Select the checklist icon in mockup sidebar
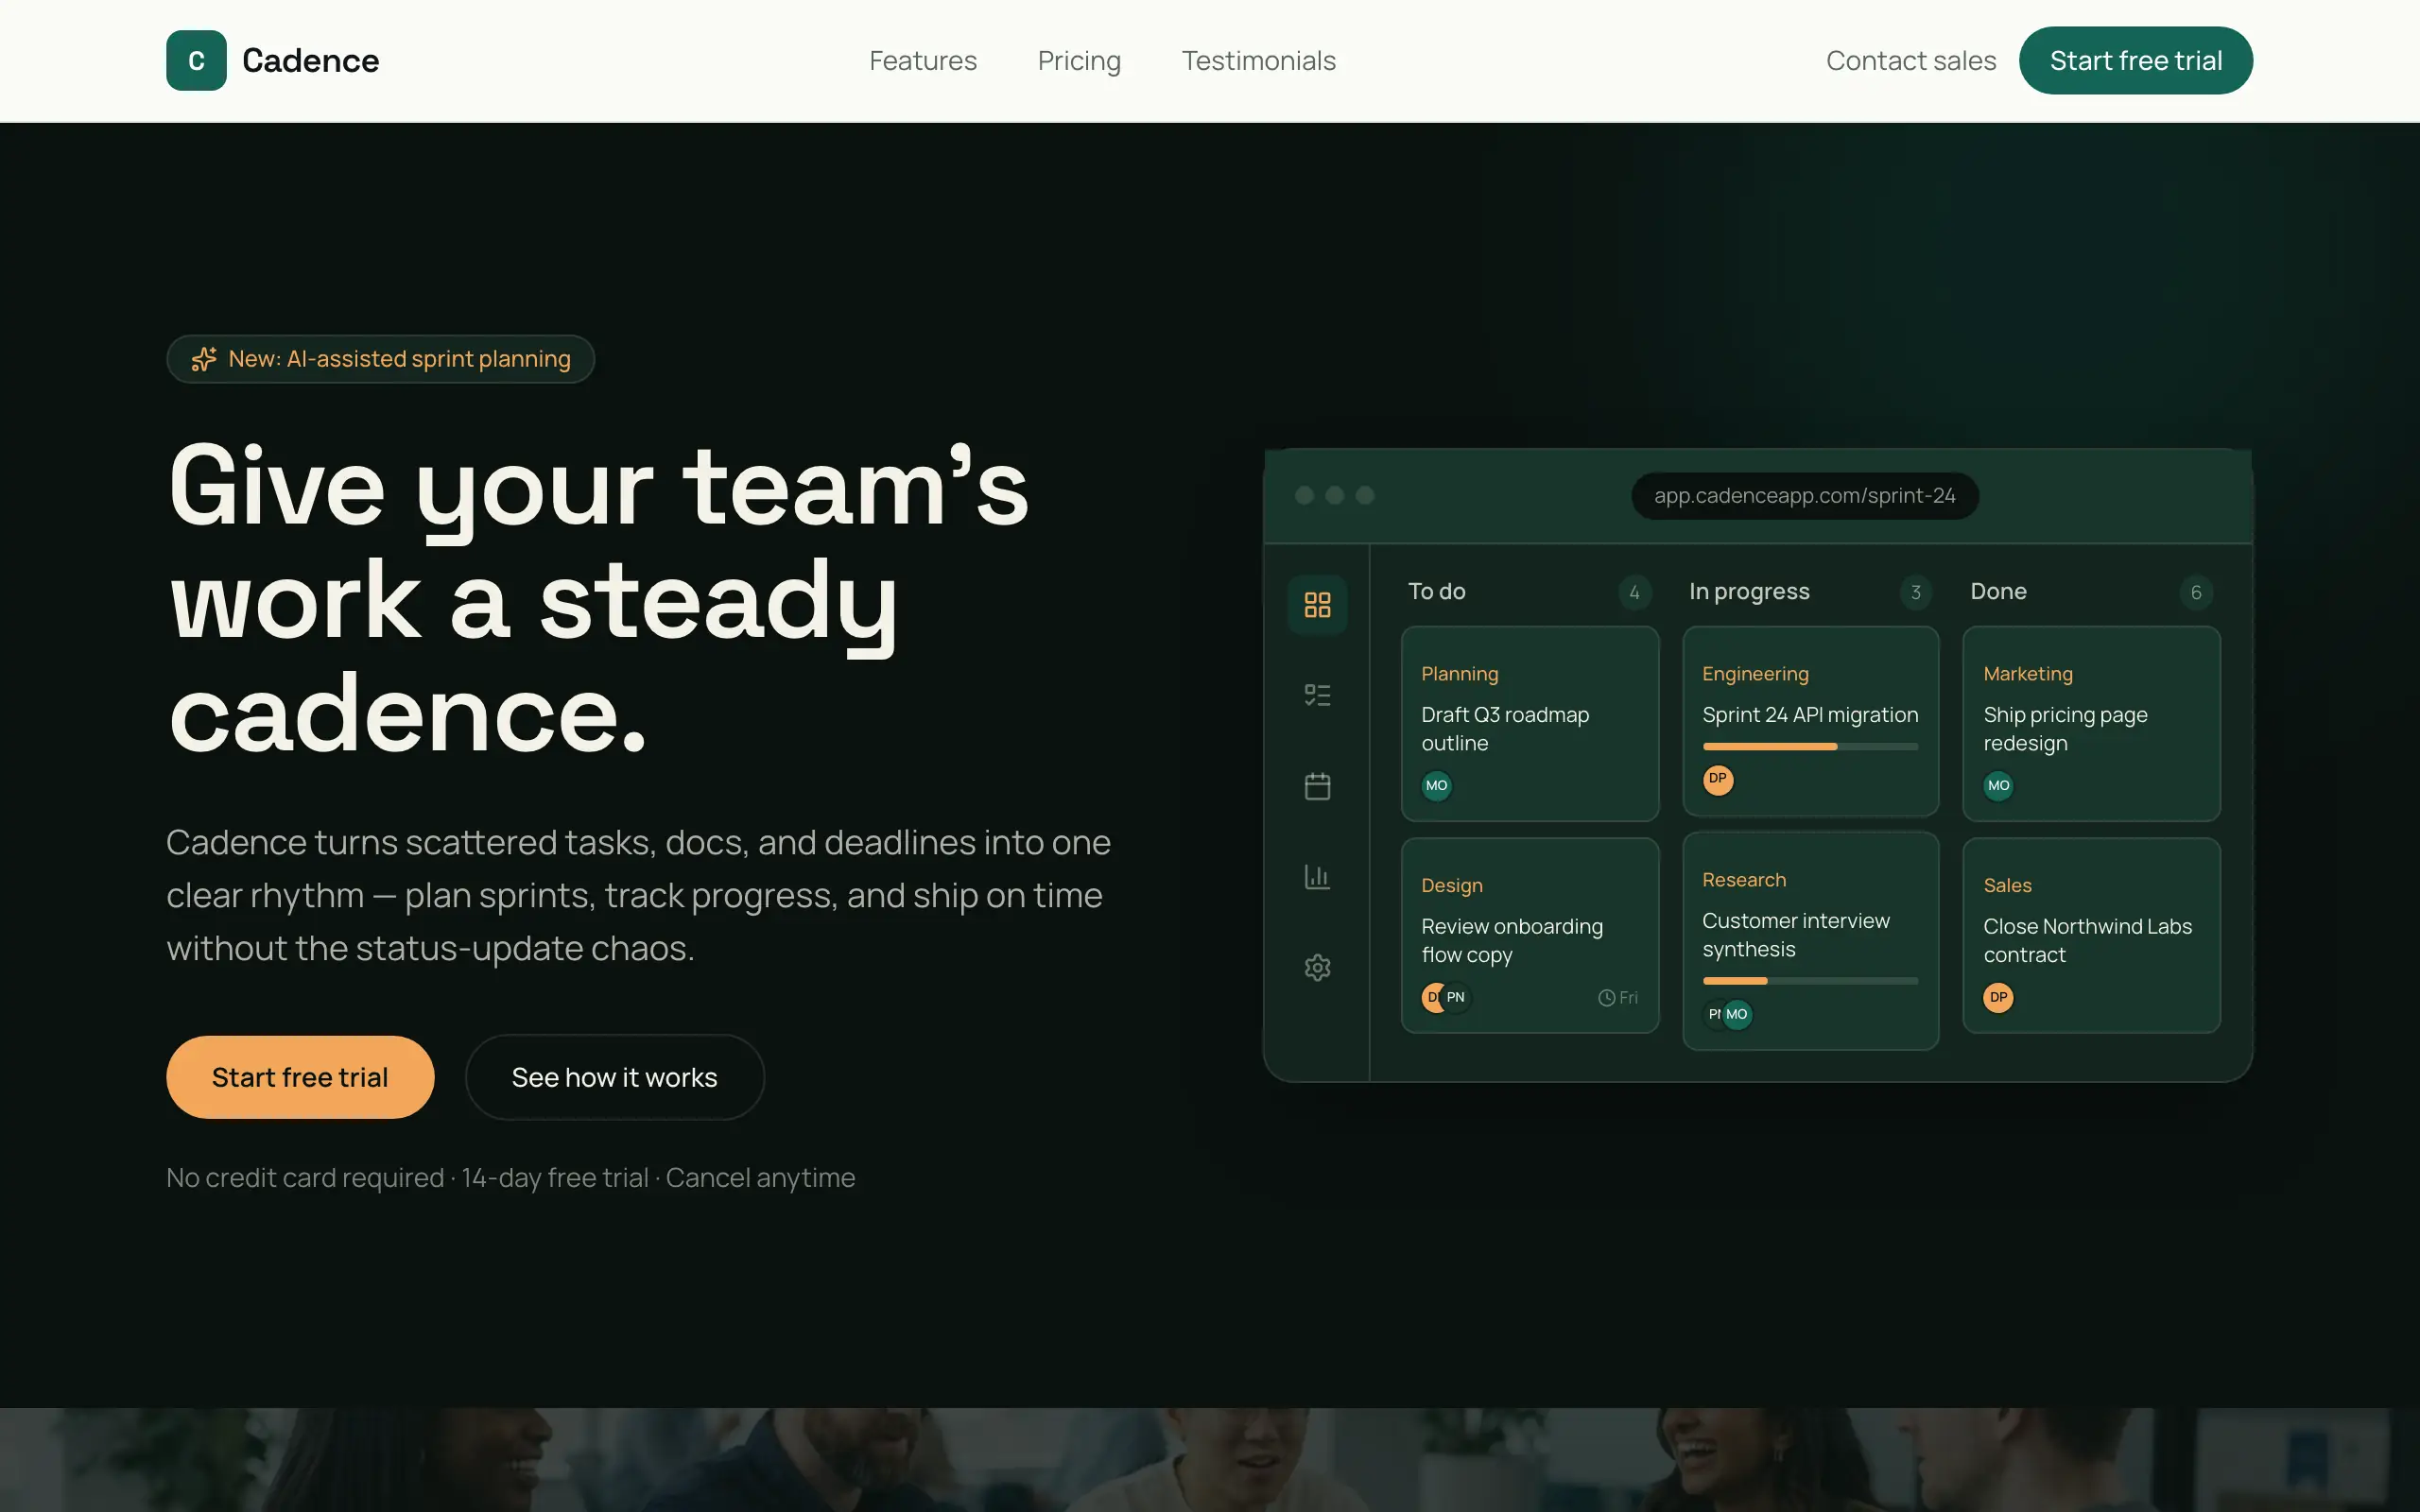 tap(1317, 695)
